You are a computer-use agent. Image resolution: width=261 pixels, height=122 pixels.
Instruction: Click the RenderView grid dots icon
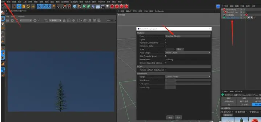(69, 20)
